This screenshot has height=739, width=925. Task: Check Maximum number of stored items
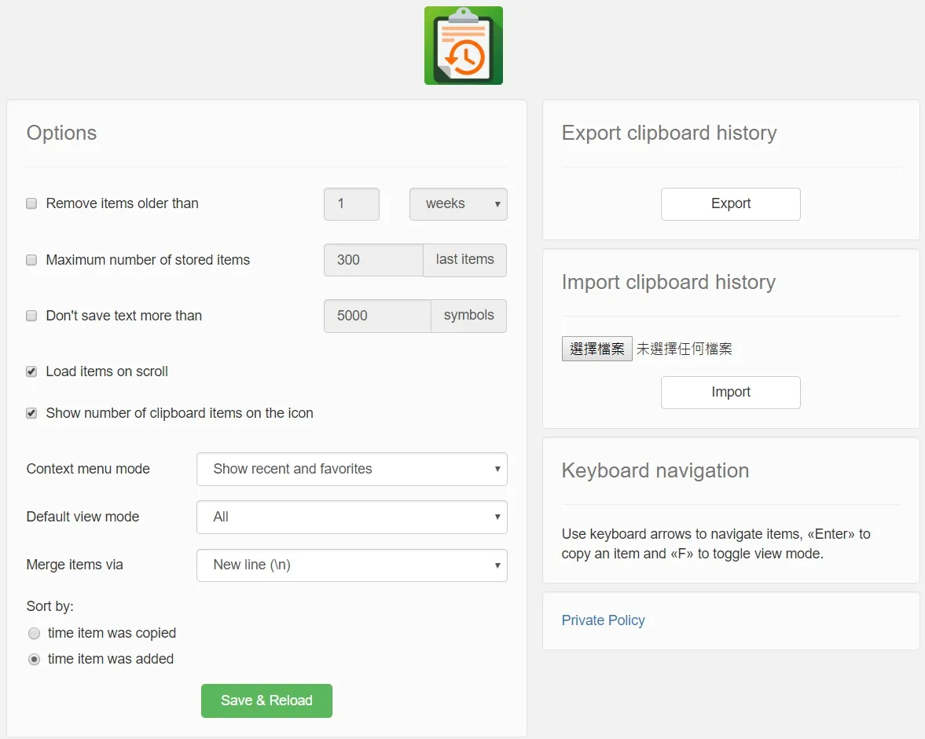tap(32, 260)
